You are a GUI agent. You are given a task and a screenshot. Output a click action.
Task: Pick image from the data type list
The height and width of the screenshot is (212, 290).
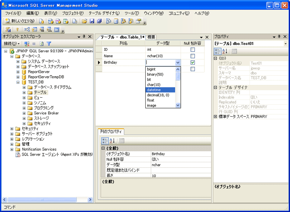[160, 105]
